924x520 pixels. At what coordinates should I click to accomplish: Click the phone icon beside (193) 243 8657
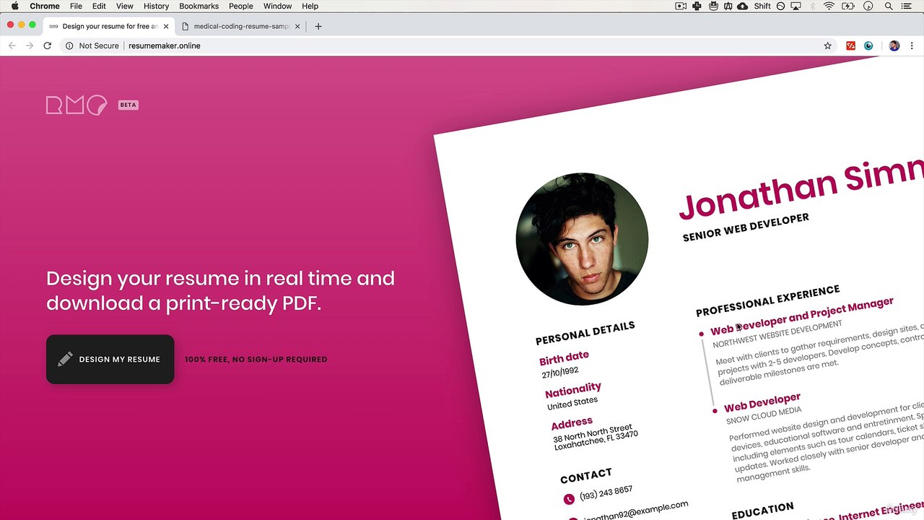(569, 499)
